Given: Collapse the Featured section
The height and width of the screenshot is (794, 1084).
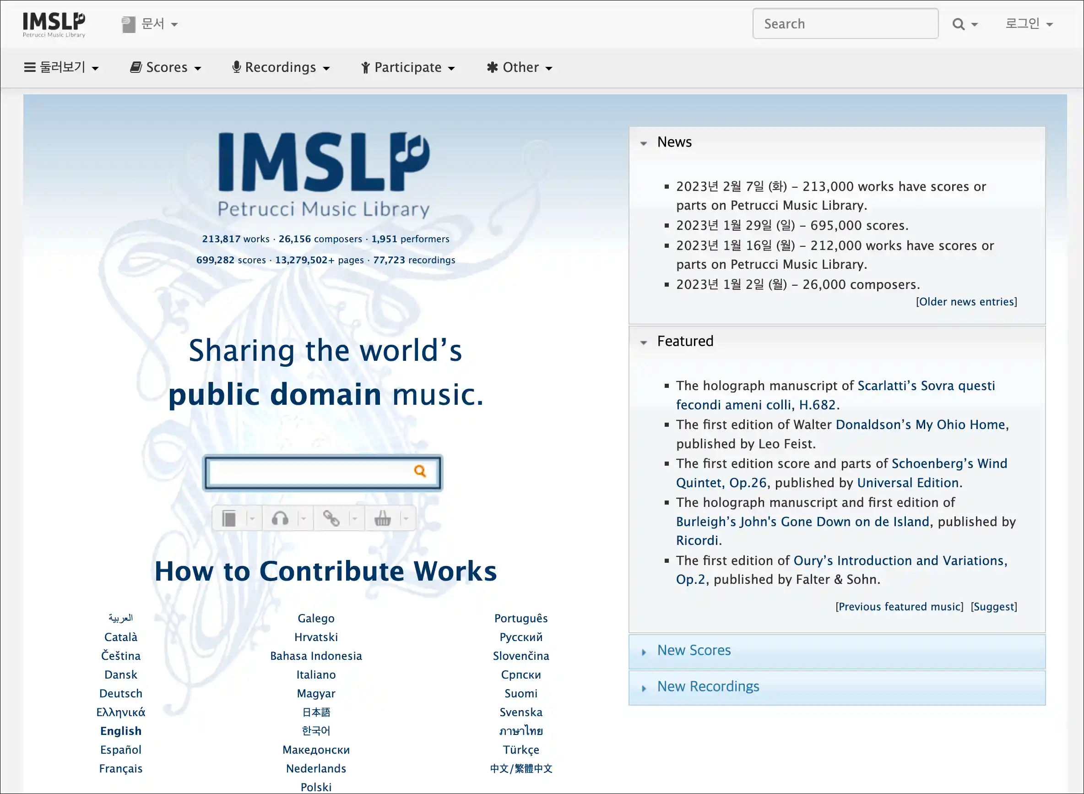Looking at the screenshot, I should (643, 342).
